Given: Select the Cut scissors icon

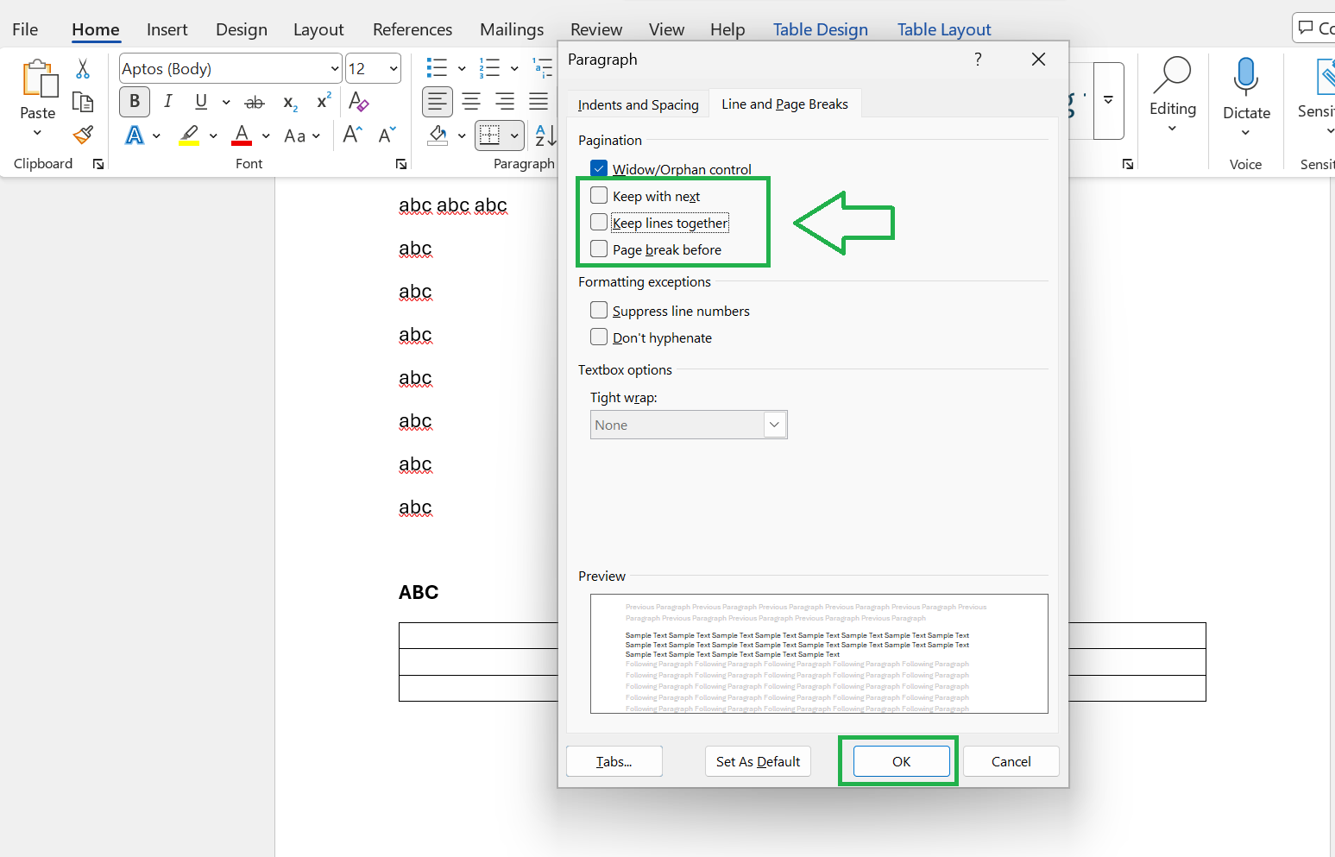Looking at the screenshot, I should pos(83,68).
